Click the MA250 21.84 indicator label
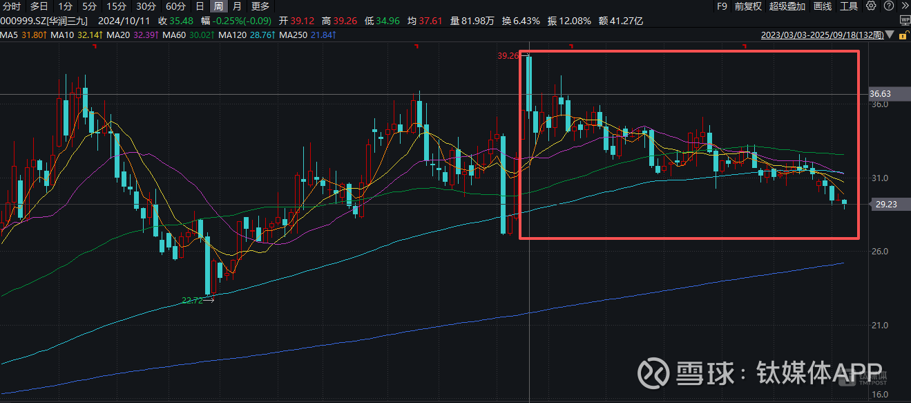This screenshot has height=403, width=911. [x=307, y=35]
